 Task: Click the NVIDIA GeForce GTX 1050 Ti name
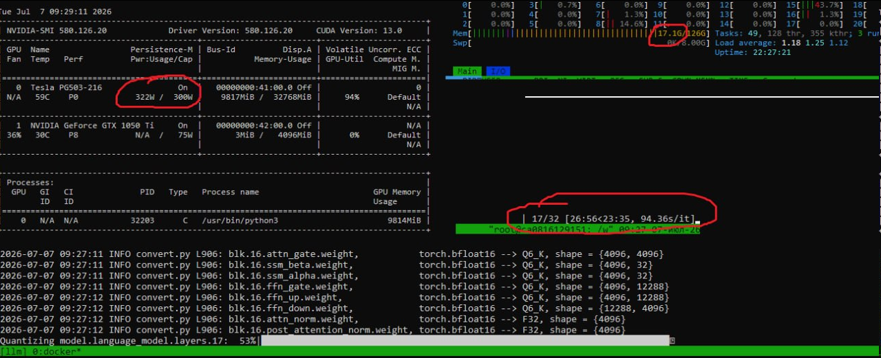click(x=93, y=126)
